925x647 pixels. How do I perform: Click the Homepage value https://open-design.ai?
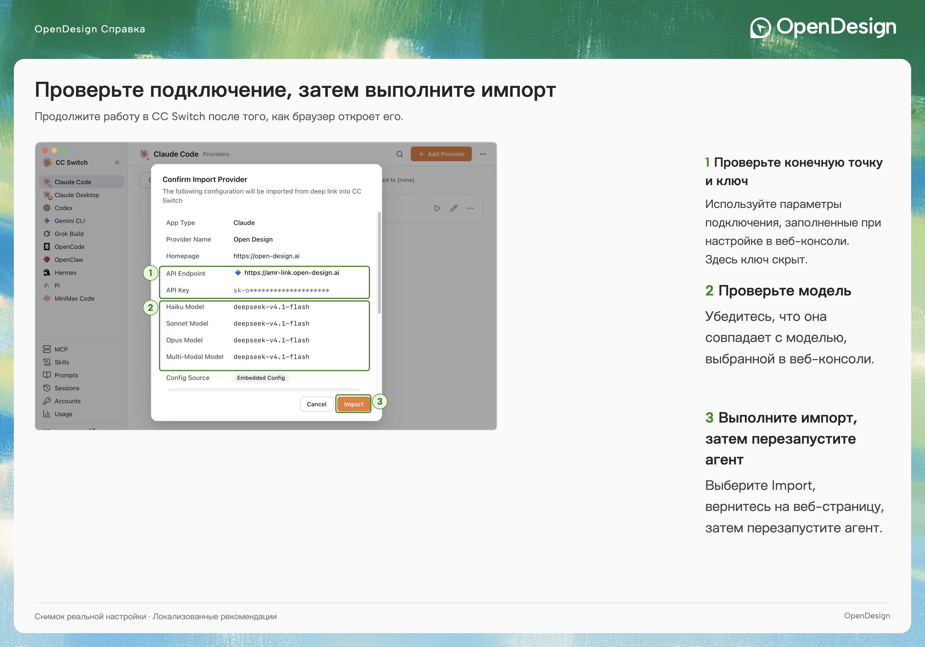click(266, 256)
